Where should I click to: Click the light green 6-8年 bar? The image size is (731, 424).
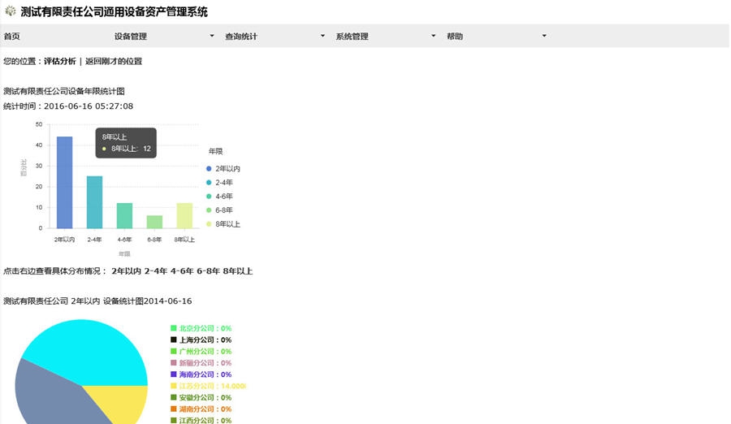pos(154,222)
